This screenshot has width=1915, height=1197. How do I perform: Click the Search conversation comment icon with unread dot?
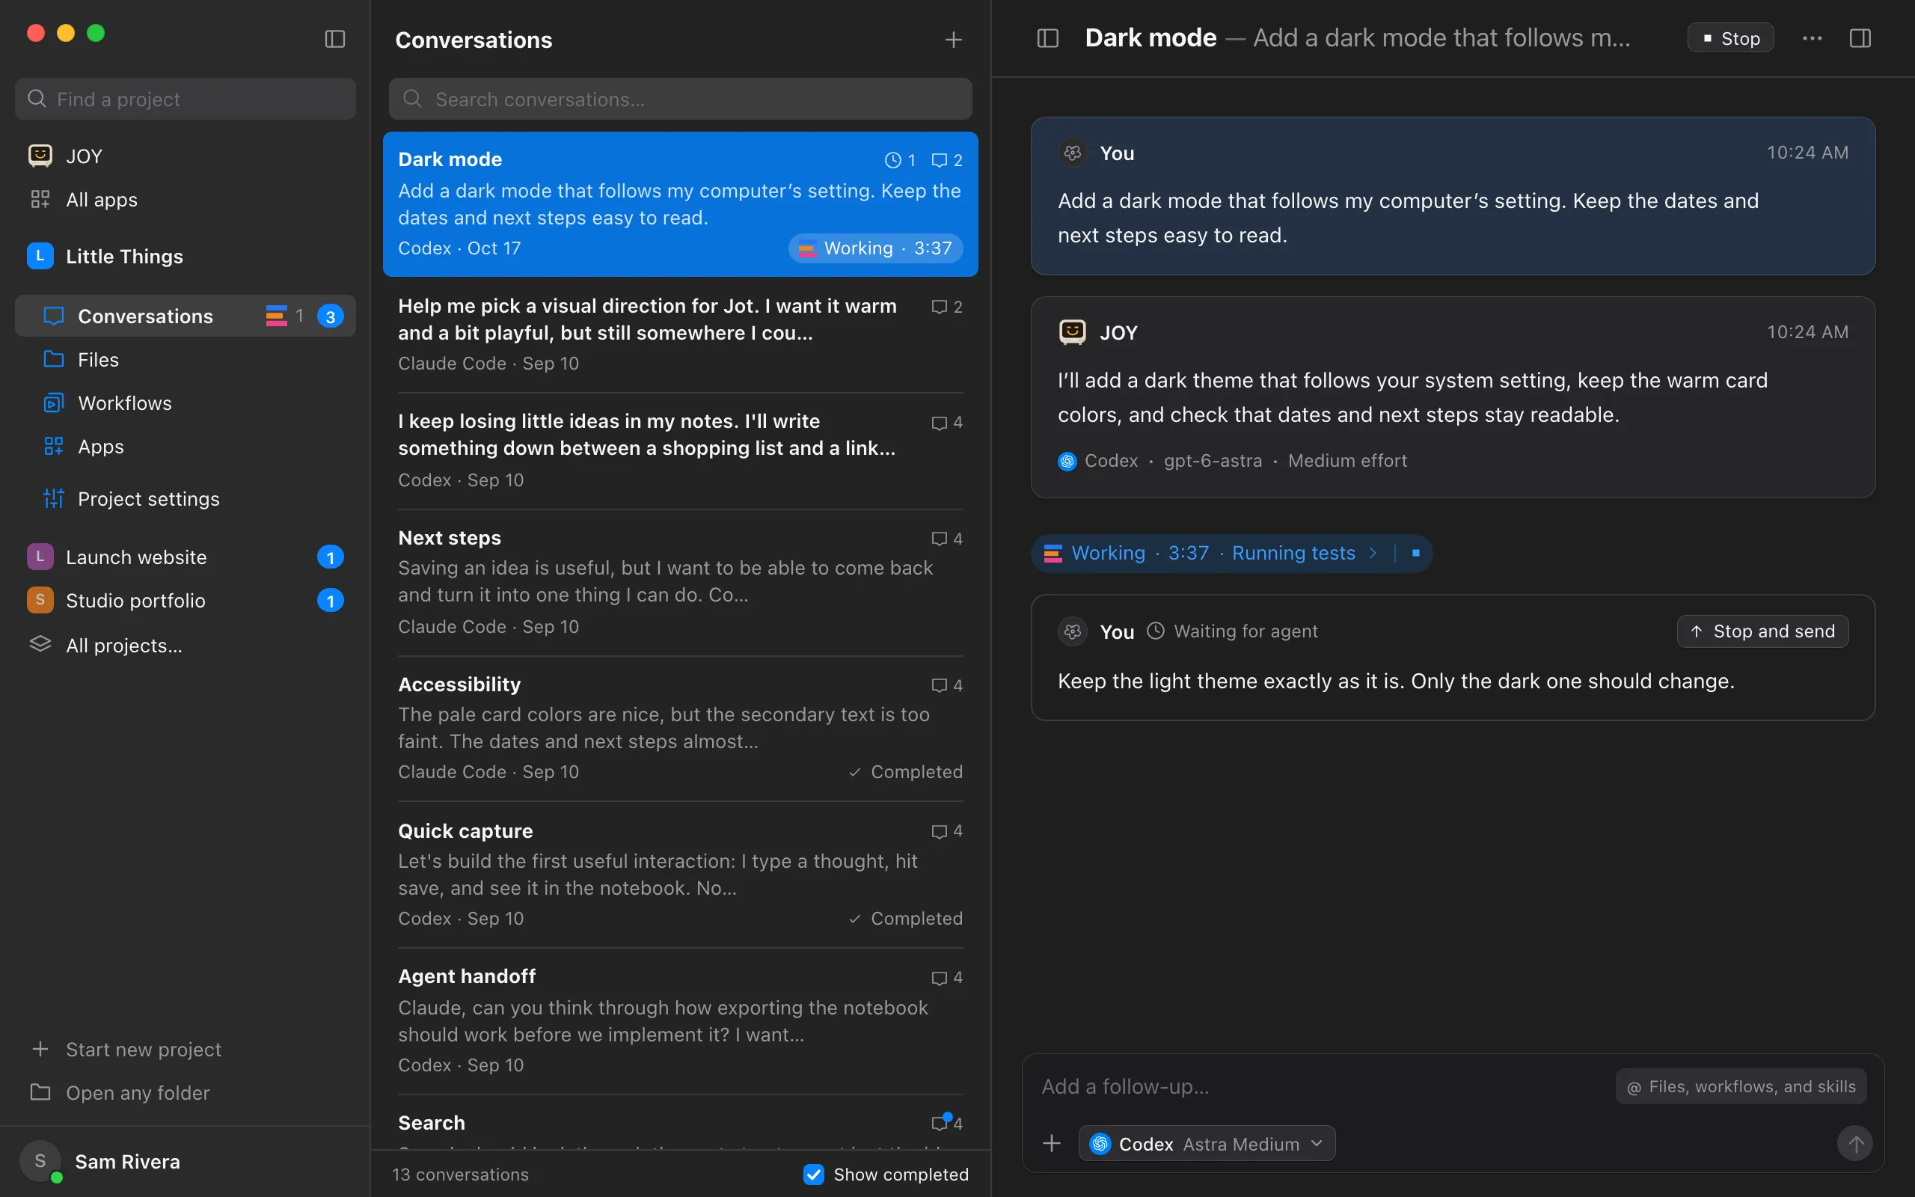tap(940, 1123)
